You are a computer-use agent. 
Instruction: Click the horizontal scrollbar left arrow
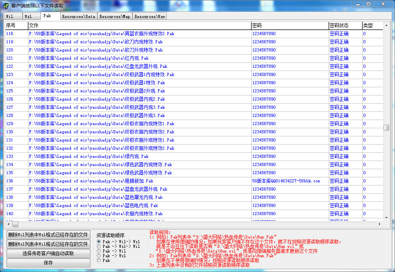tap(8, 224)
